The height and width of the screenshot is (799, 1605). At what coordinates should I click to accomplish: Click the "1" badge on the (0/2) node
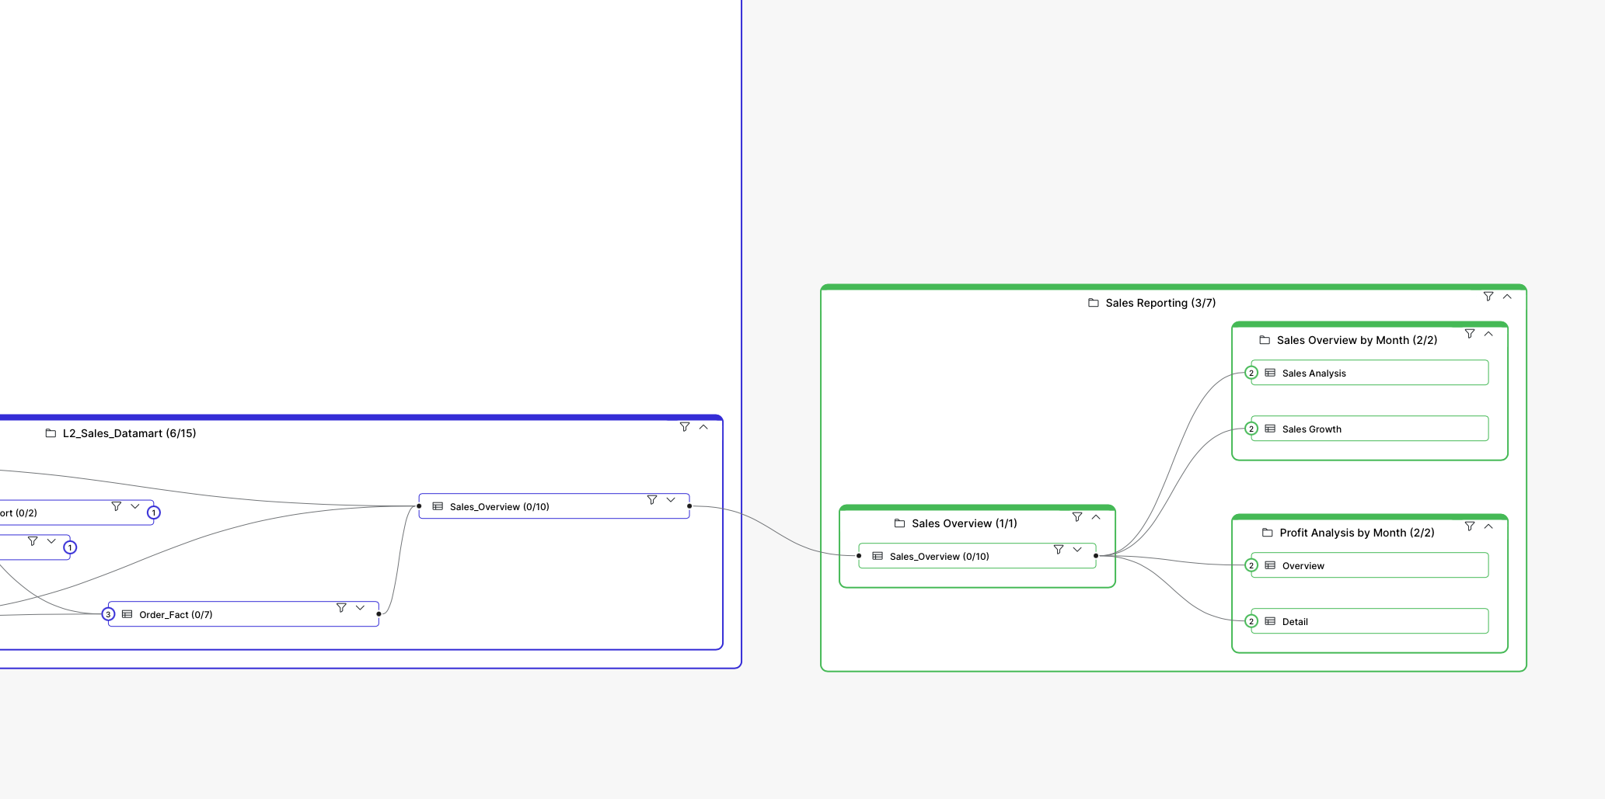154,512
